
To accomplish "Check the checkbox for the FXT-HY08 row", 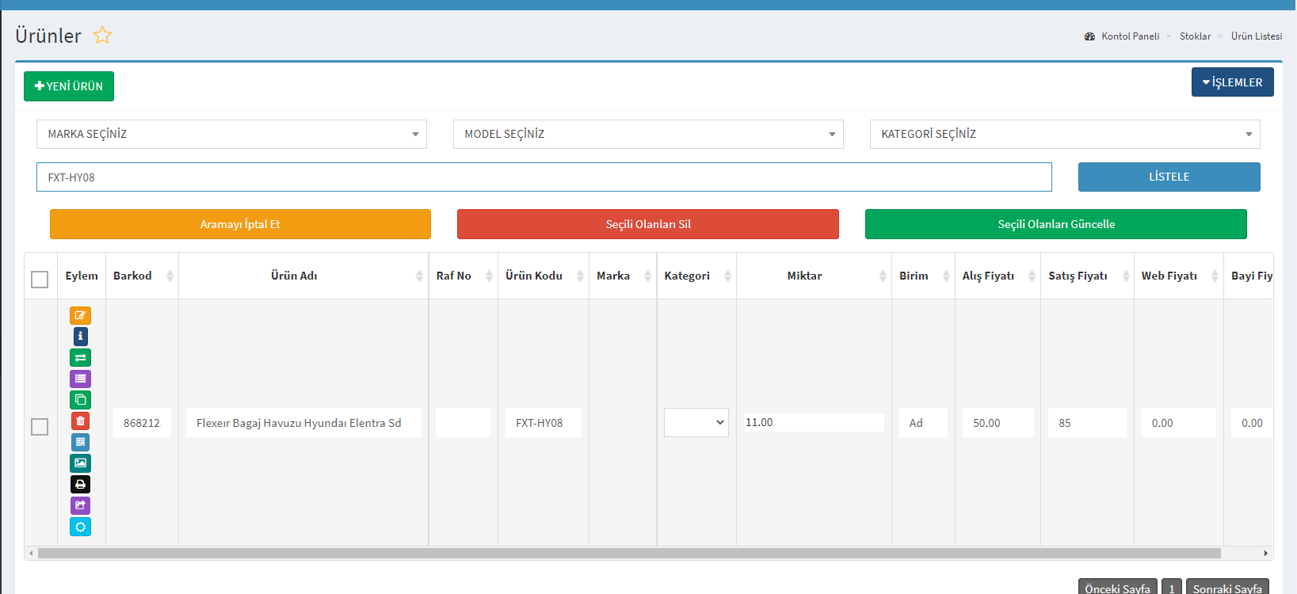I will (x=40, y=427).
